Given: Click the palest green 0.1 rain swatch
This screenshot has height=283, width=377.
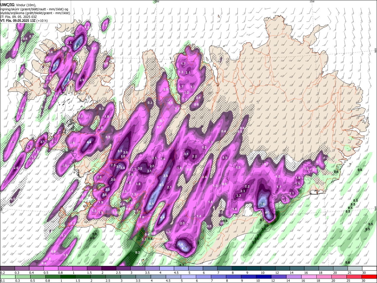Looking at the screenshot, I should (7, 277).
